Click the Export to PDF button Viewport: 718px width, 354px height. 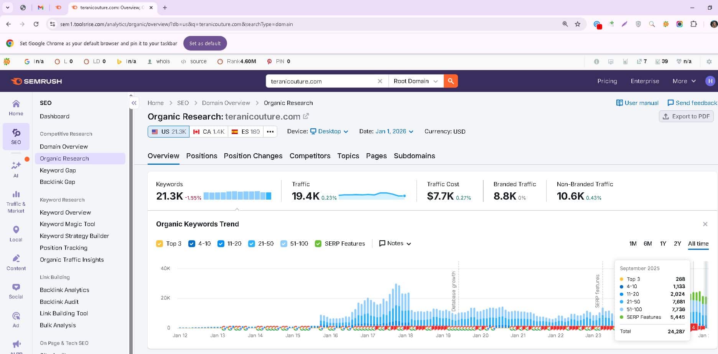pyautogui.click(x=686, y=116)
